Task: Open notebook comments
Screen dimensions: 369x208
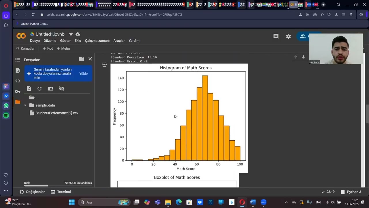Action: (276, 36)
